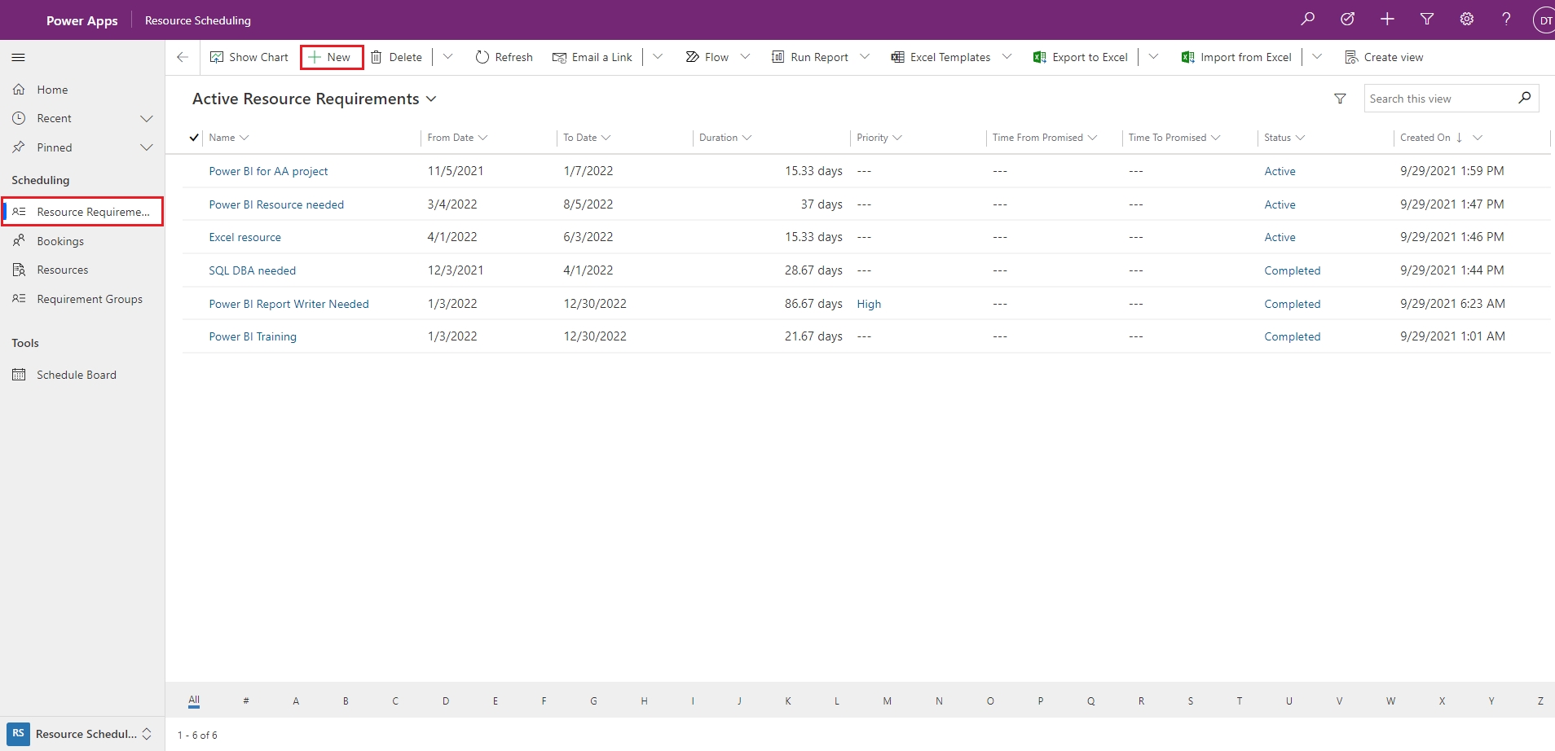Click Create view

1384,57
